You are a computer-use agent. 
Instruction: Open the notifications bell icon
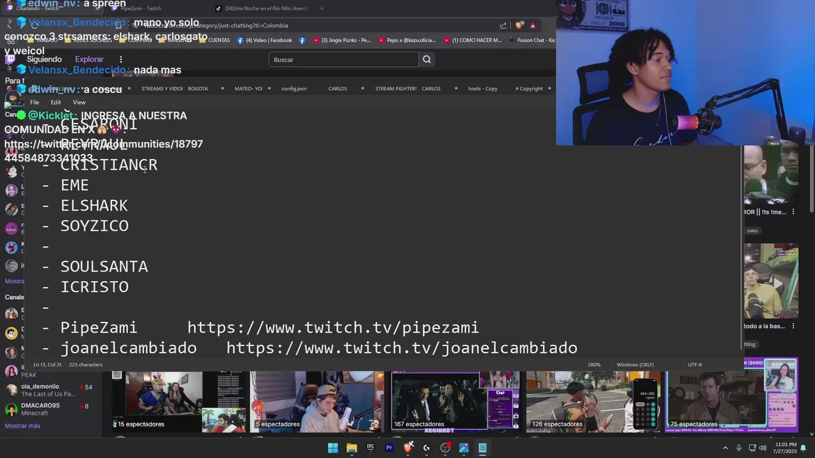pos(803,448)
